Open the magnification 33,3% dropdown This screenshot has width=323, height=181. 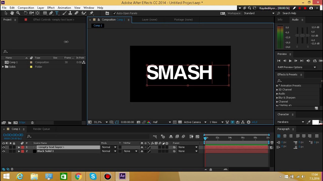pos(101,122)
